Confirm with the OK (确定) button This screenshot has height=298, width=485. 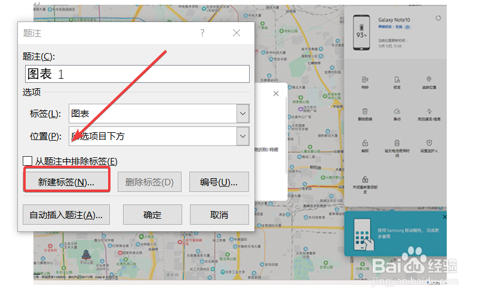pyautogui.click(x=152, y=215)
